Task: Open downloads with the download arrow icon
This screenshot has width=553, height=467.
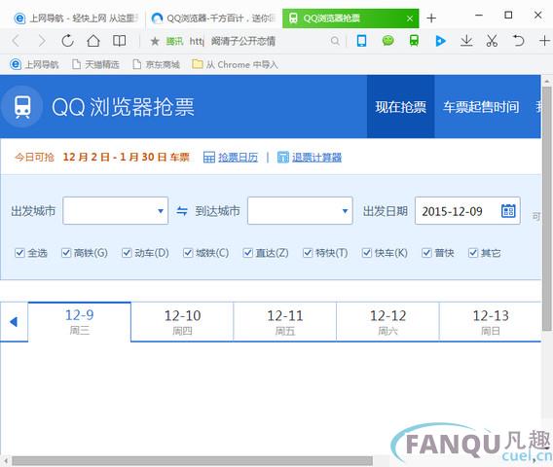Action: [x=466, y=41]
